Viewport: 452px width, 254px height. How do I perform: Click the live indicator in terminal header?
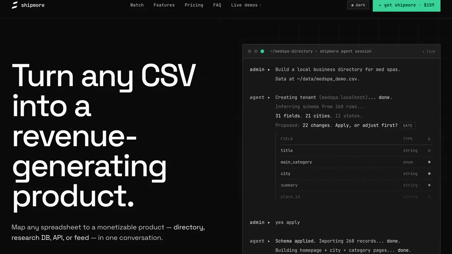[x=429, y=51]
